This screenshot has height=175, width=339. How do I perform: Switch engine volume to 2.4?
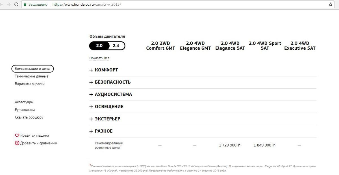116,46
